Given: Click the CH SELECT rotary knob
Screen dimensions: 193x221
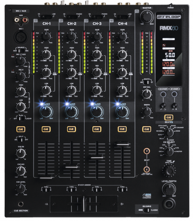Looking at the screenshot, I should (x=169, y=151).
